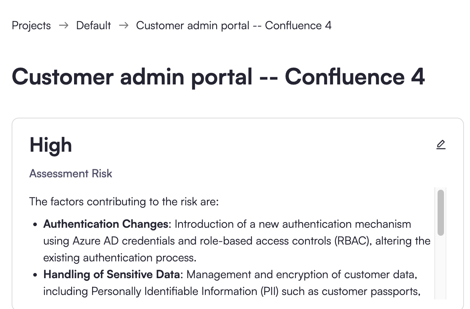Click the Assessment Risk label

coord(71,173)
